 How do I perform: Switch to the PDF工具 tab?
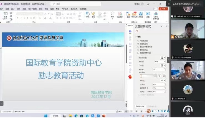[x=65, y=9]
